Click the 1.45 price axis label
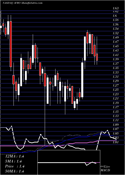Screen dimensions: 125x175 pos(115,46)
